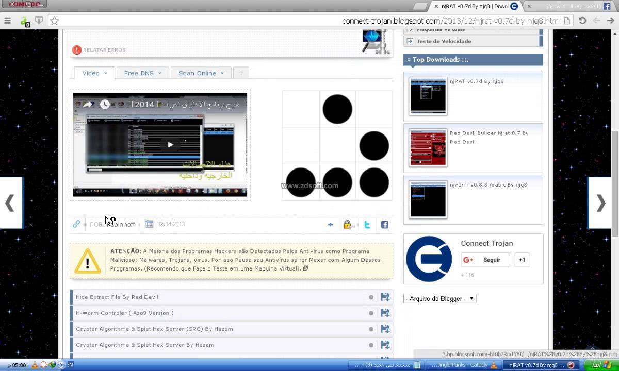619x371 pixels.
Task: Click the calendar date icon
Action: [x=150, y=224]
